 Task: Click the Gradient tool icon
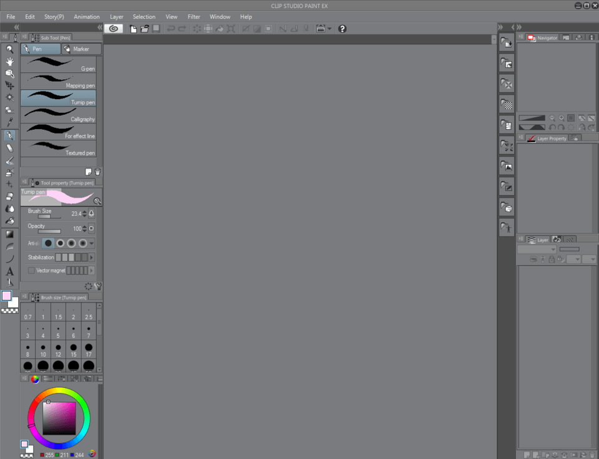coord(9,234)
